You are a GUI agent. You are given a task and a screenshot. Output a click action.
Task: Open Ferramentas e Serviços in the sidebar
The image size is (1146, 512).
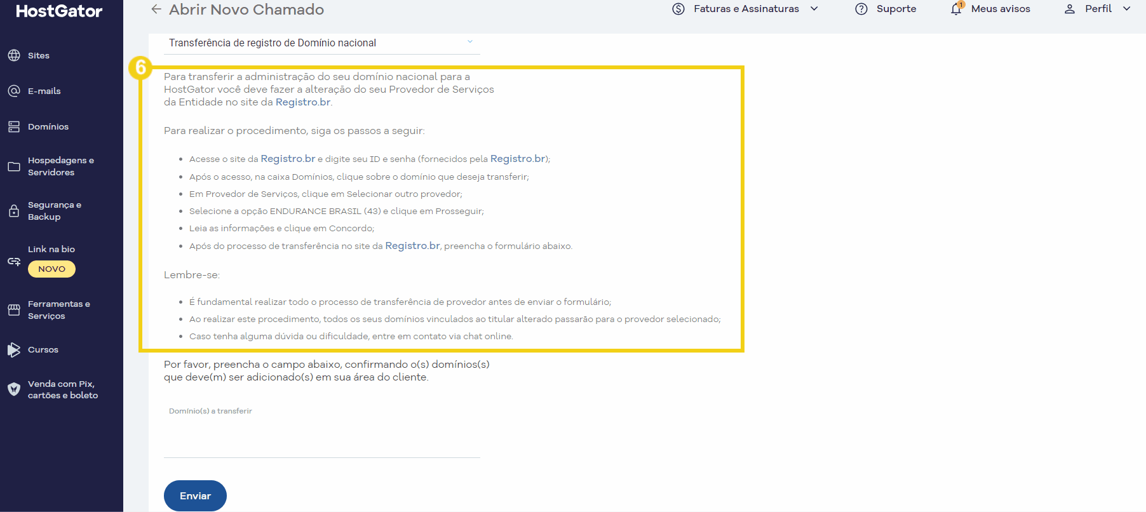point(59,310)
